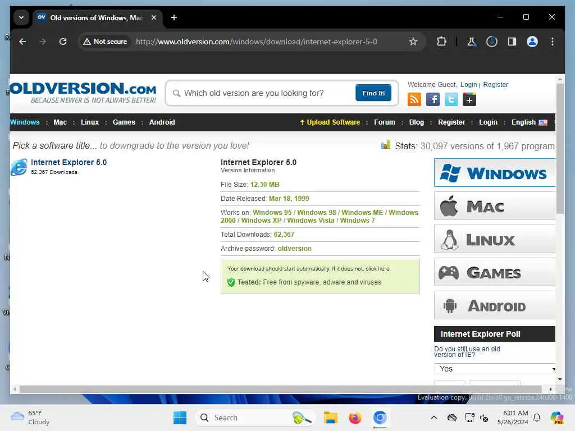Open the English language selector
The image size is (575, 431).
pyautogui.click(x=529, y=122)
